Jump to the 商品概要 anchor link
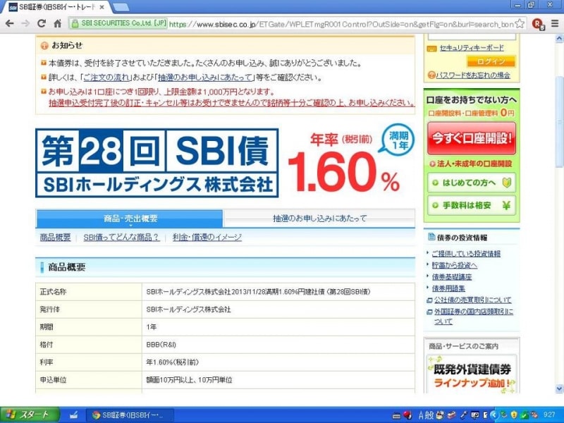Screen dimensions: 564x423 point(56,238)
